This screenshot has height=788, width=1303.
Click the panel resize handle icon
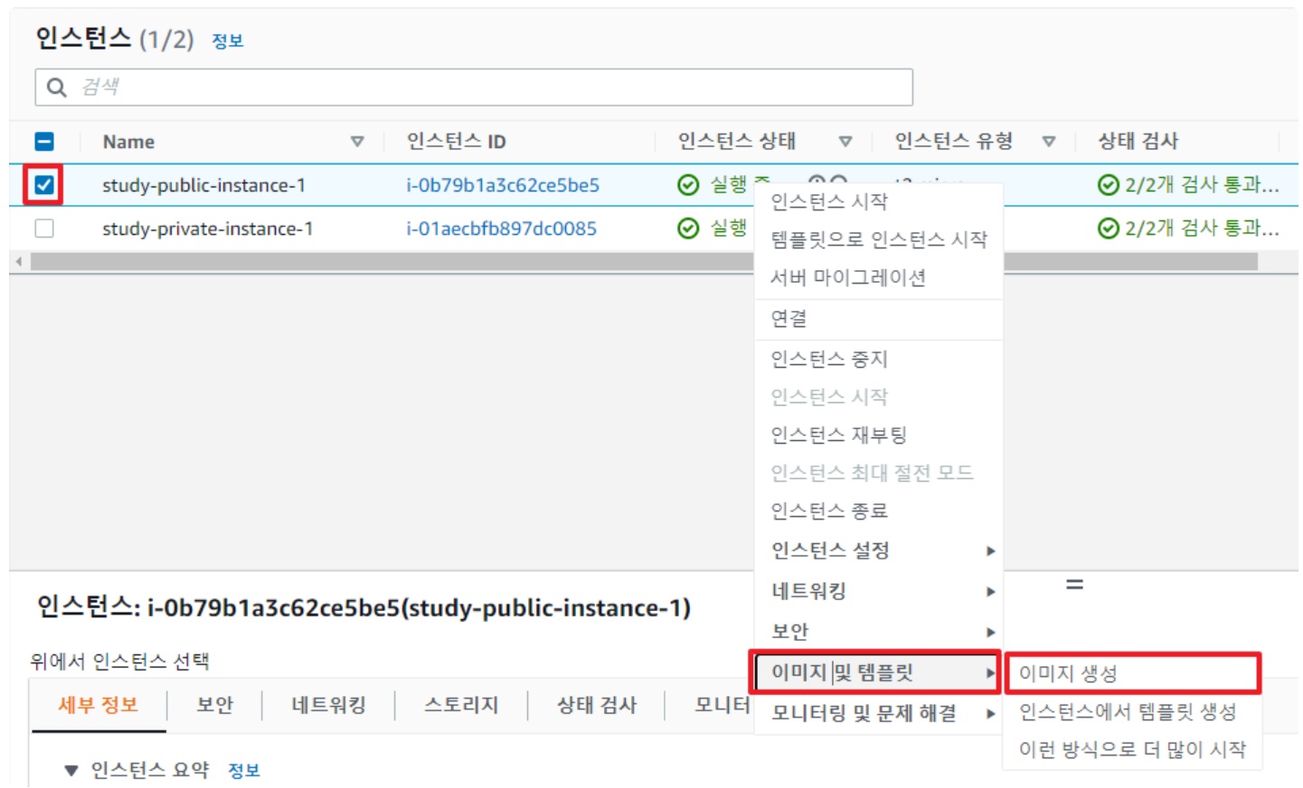tap(1074, 585)
